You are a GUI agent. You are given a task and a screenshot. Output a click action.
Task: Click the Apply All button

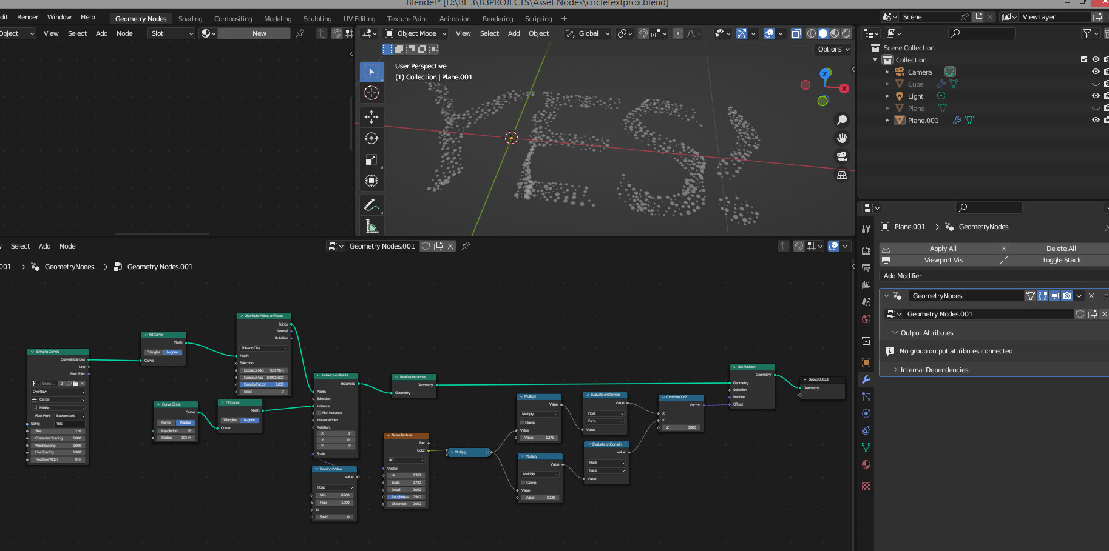[938, 249]
